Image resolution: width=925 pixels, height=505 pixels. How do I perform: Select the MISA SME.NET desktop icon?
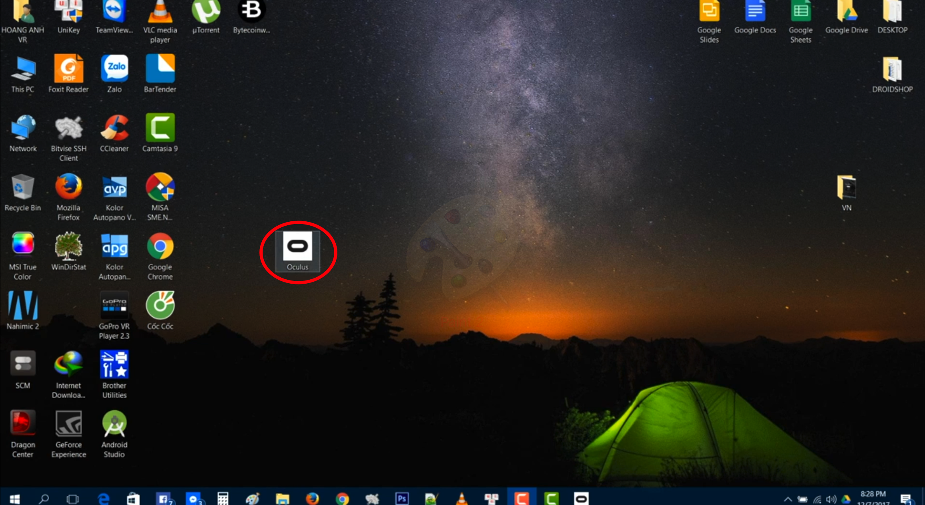click(x=160, y=197)
